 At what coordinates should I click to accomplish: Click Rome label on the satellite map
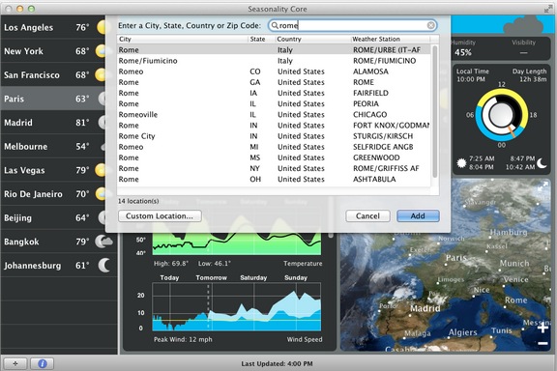[516, 300]
